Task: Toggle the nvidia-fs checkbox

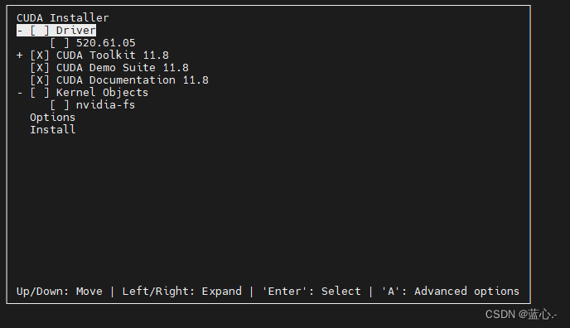Action: 60,105
